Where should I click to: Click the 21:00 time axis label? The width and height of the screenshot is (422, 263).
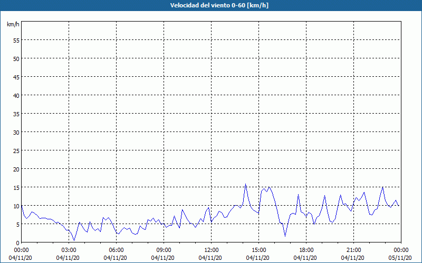point(353,250)
